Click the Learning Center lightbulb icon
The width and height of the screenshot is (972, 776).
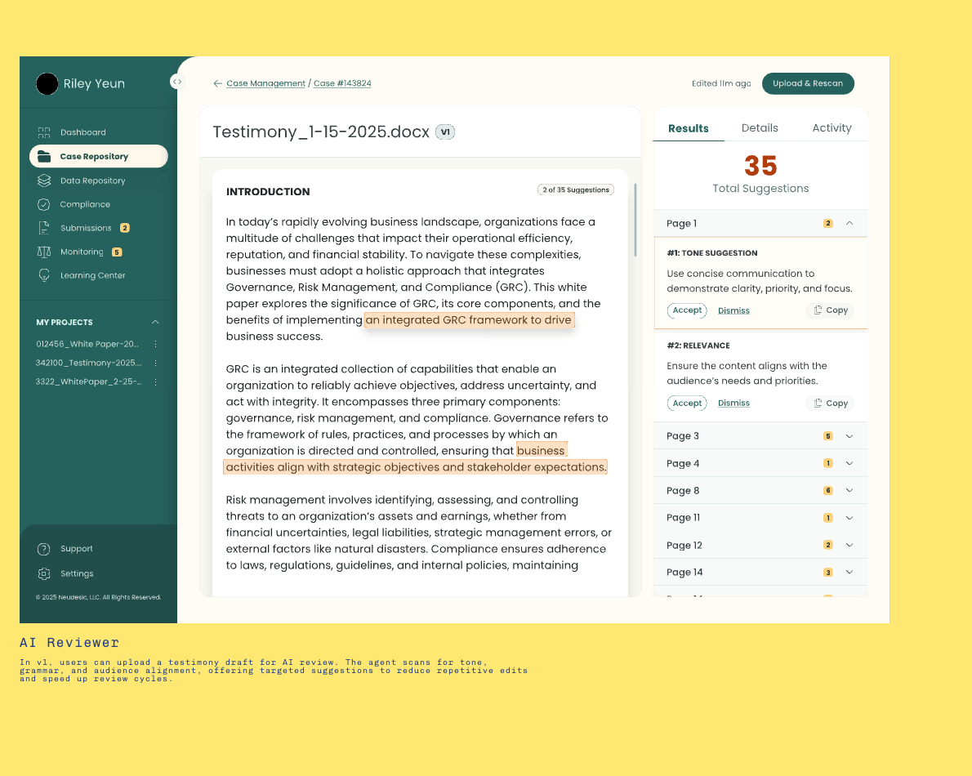[x=44, y=275]
